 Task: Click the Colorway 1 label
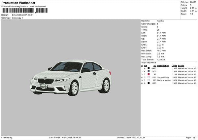[x=17, y=18]
